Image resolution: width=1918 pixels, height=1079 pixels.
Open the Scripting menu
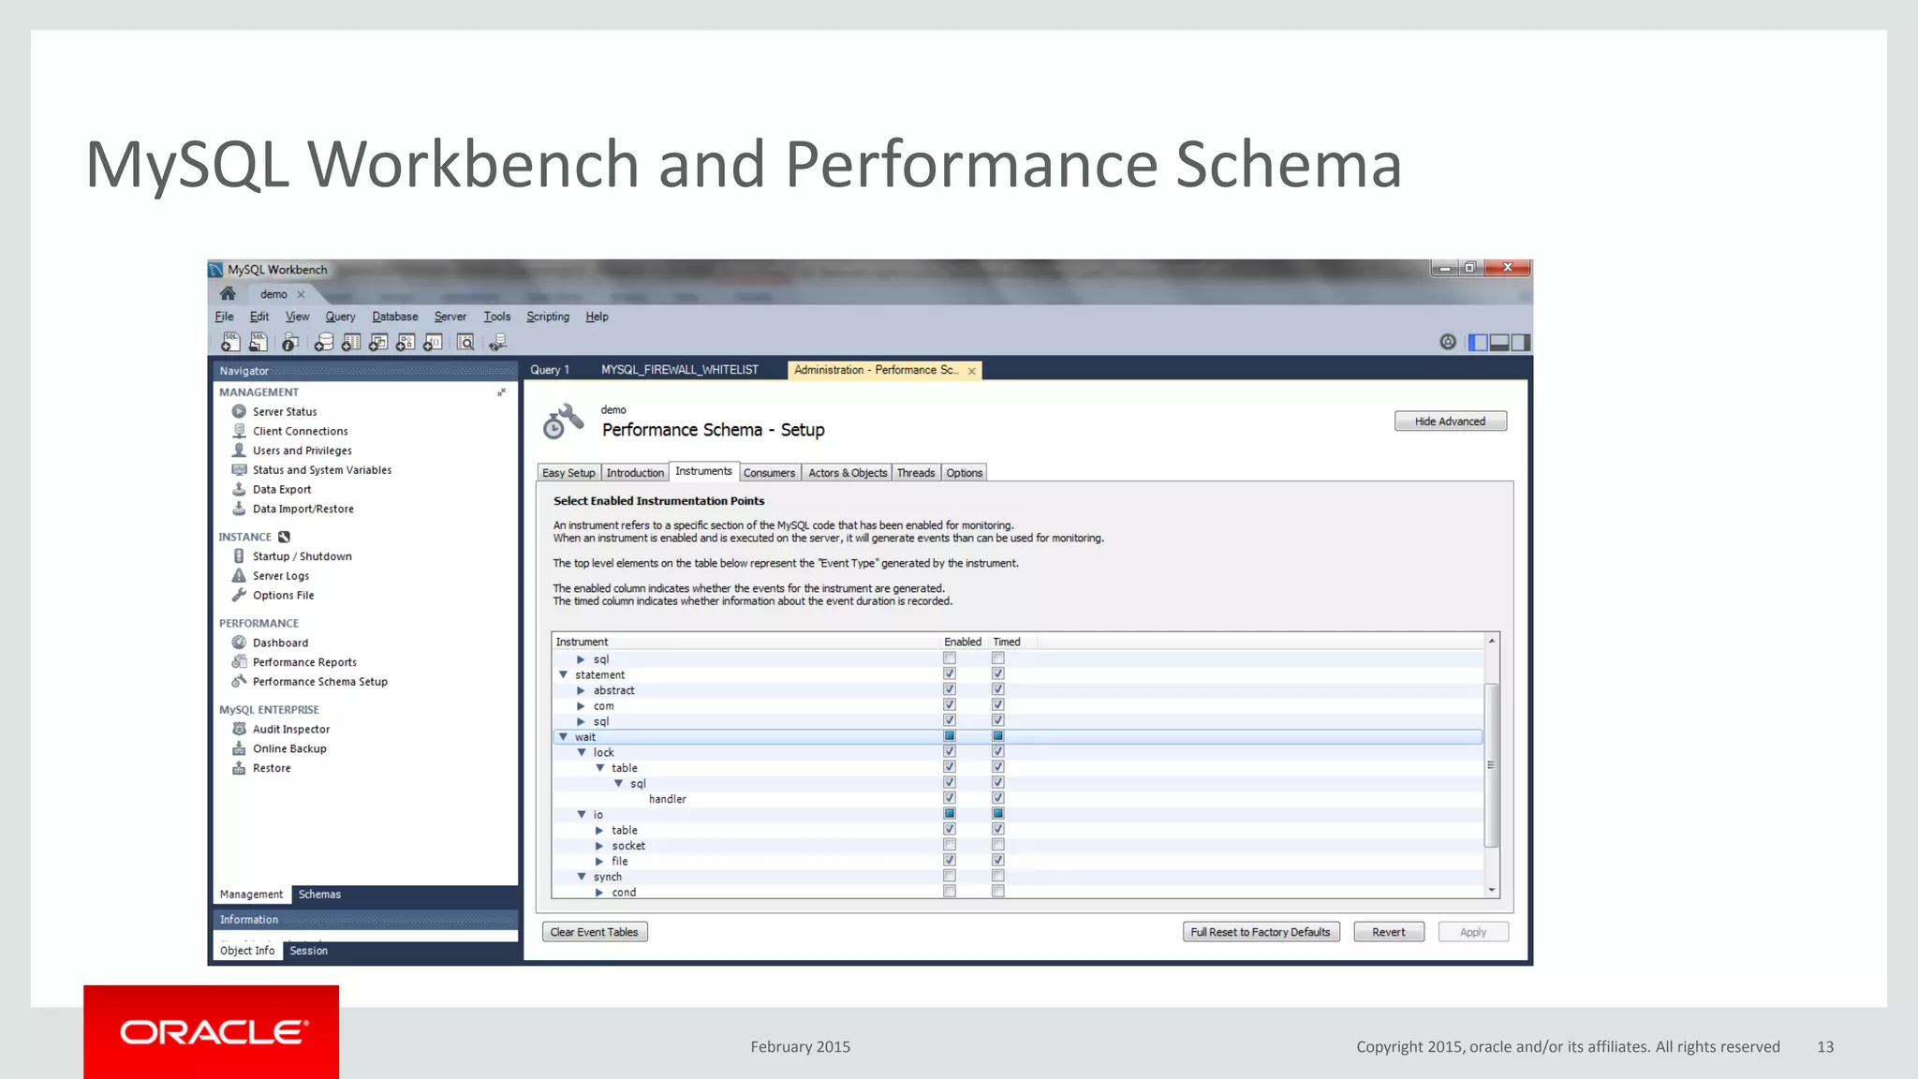pos(548,317)
